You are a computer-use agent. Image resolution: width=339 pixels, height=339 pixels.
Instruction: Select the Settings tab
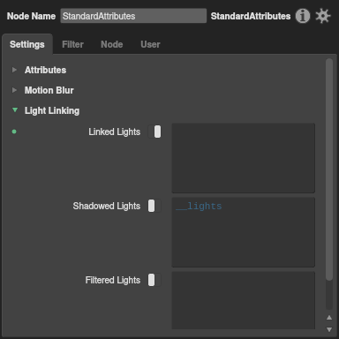coord(27,44)
